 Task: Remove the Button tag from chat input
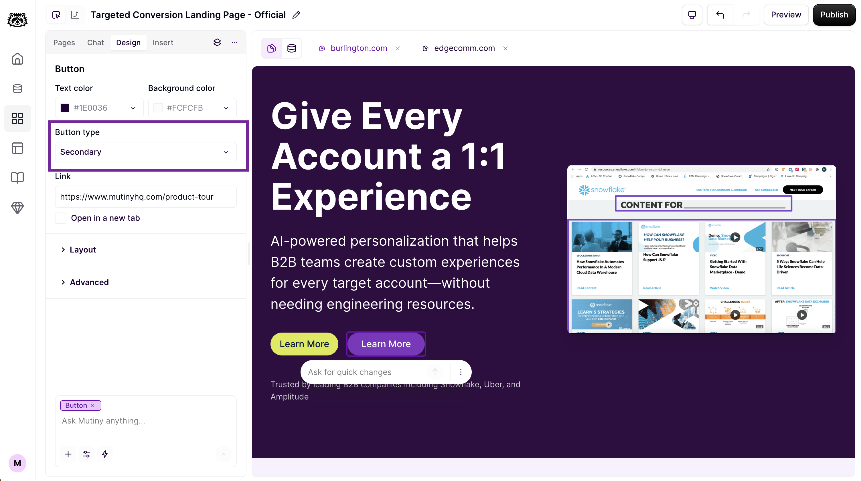[x=93, y=405]
